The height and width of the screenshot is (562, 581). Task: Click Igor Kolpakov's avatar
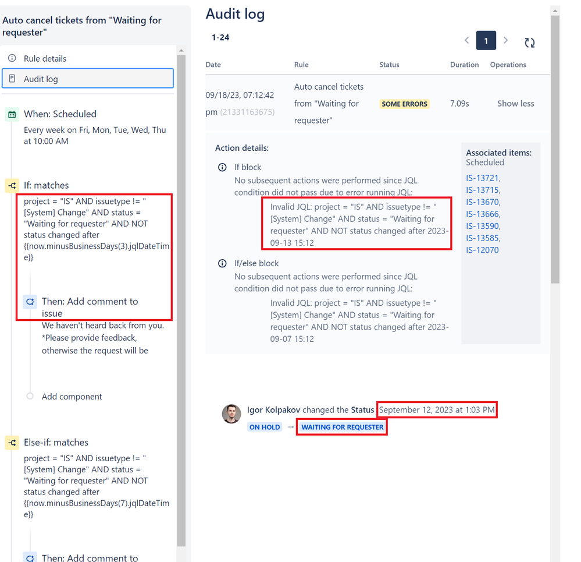231,413
